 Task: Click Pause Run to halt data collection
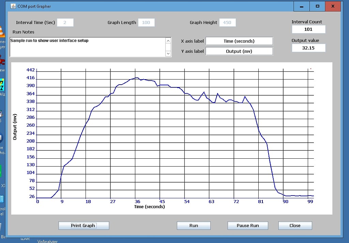247,225
